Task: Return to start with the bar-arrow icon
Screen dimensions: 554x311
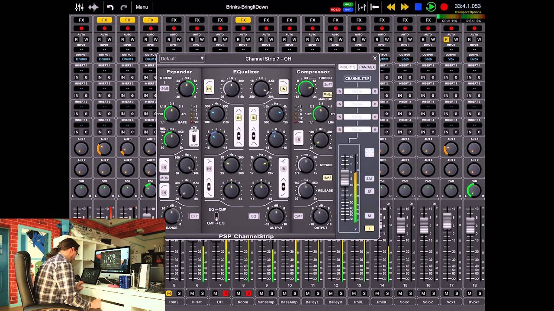Action: pyautogui.click(x=375, y=7)
